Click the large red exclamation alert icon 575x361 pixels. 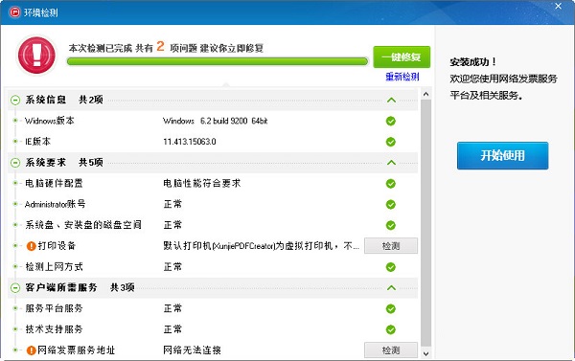pos(37,55)
